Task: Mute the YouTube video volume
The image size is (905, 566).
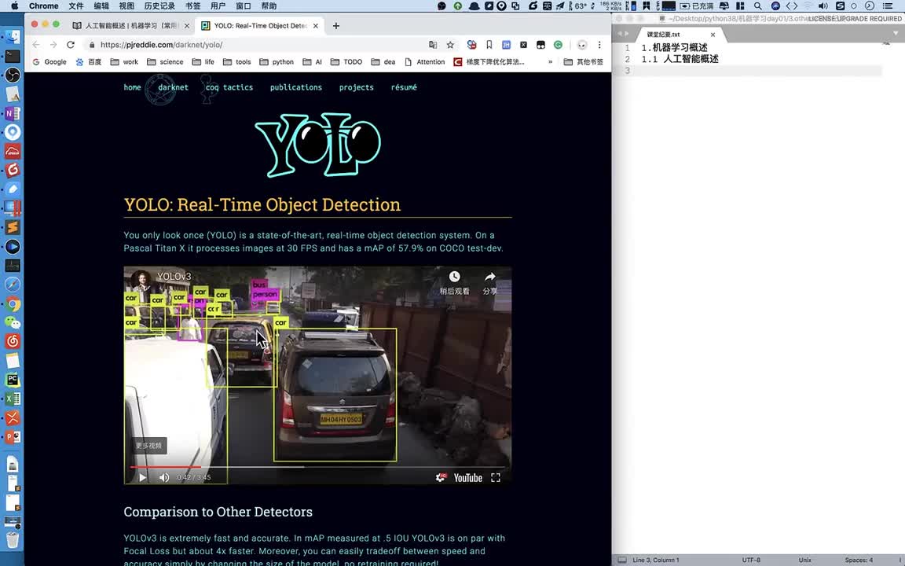Action: click(163, 477)
